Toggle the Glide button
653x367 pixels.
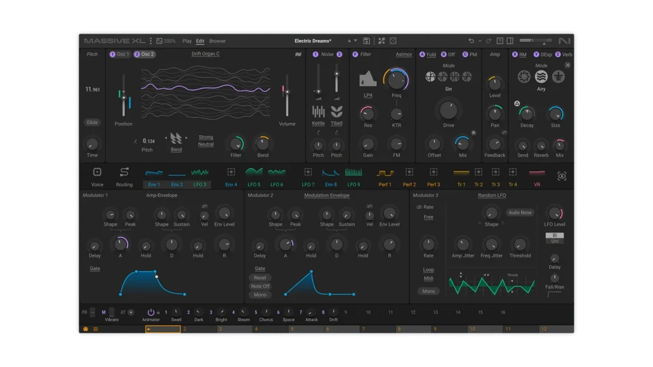[92, 122]
